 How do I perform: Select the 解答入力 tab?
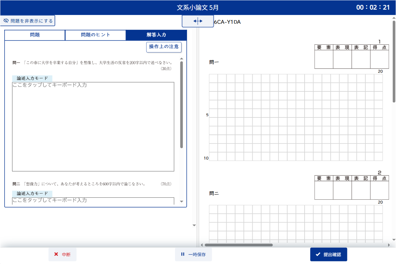point(156,35)
